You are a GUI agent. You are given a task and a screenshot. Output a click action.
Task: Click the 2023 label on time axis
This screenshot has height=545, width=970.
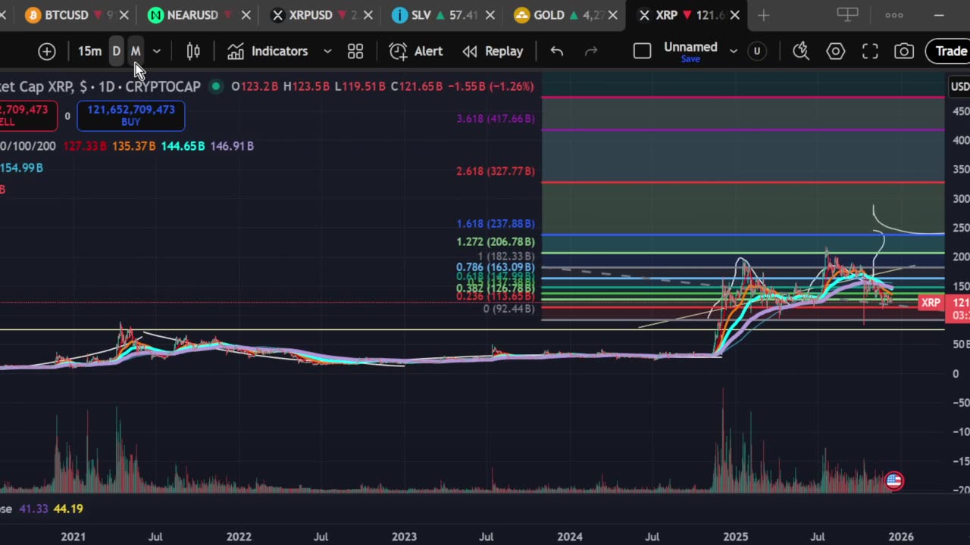[x=404, y=537]
